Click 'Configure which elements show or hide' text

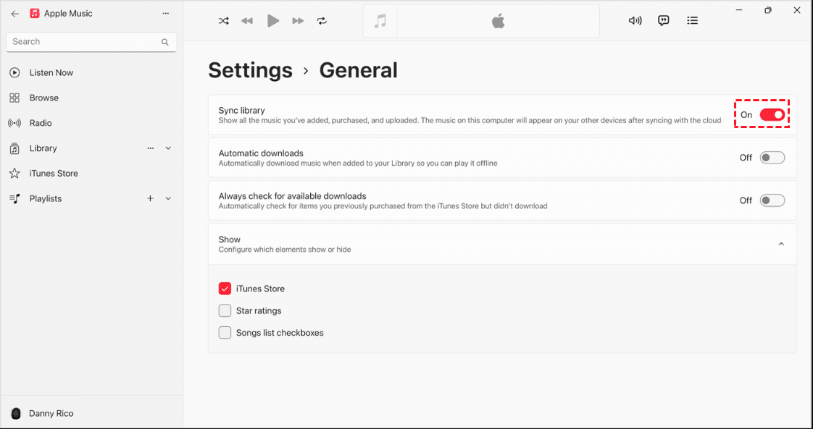coord(285,250)
